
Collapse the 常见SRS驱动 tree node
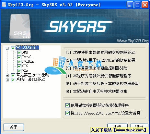(x=7, y=48)
